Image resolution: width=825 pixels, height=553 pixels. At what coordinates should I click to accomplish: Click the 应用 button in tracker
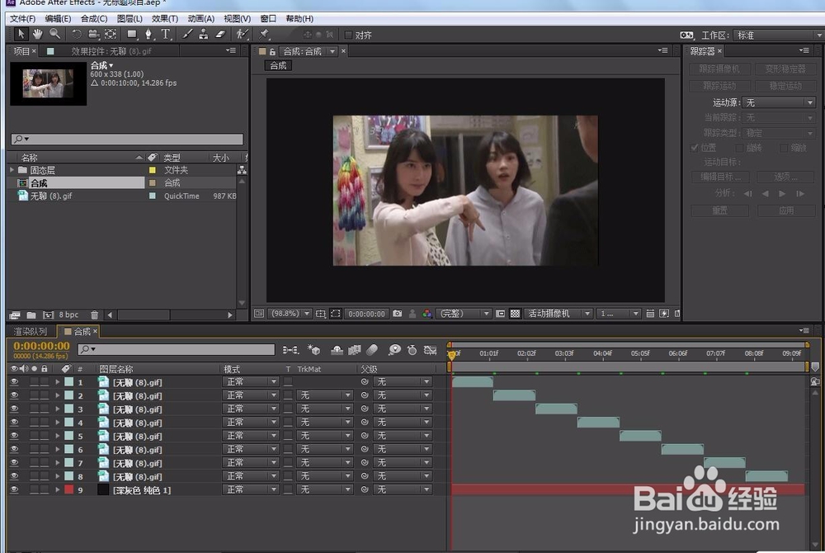[x=786, y=210]
